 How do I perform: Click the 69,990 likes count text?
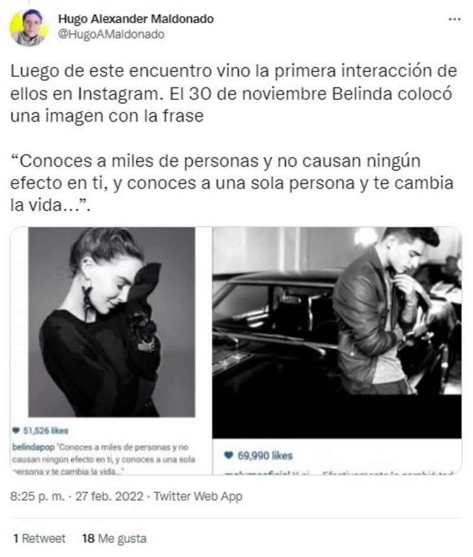pos(265,455)
